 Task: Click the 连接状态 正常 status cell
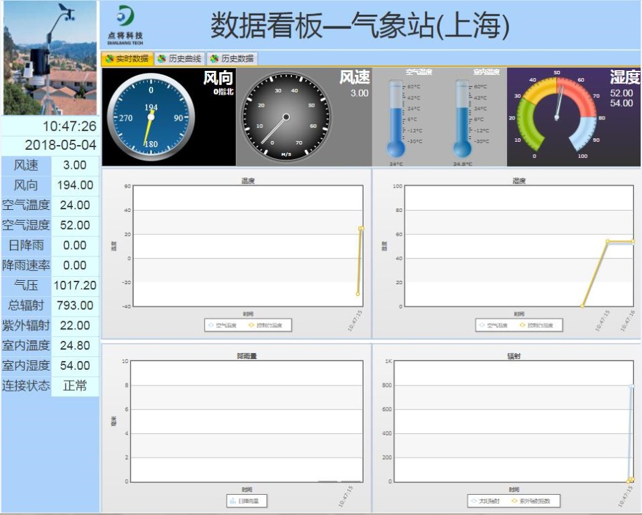pyautogui.click(x=75, y=386)
